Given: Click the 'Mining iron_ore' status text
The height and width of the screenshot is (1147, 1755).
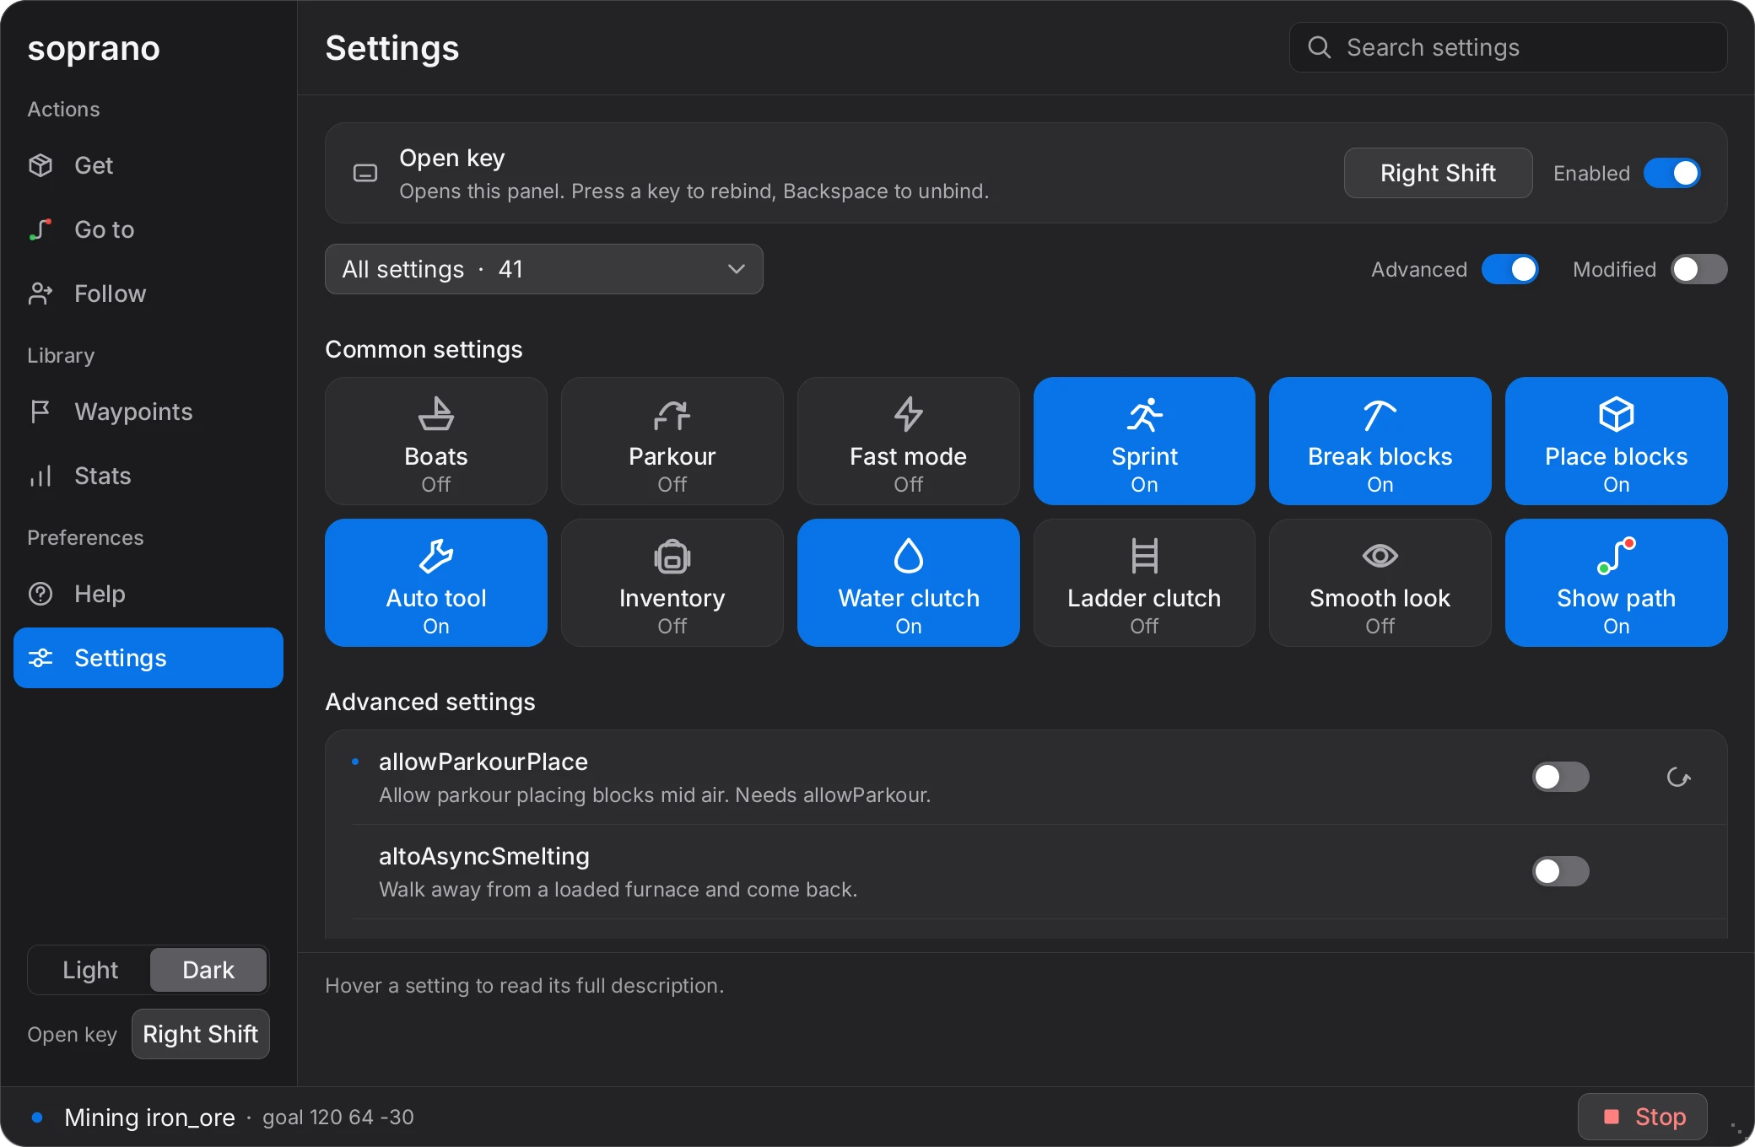Looking at the screenshot, I should tap(149, 1117).
